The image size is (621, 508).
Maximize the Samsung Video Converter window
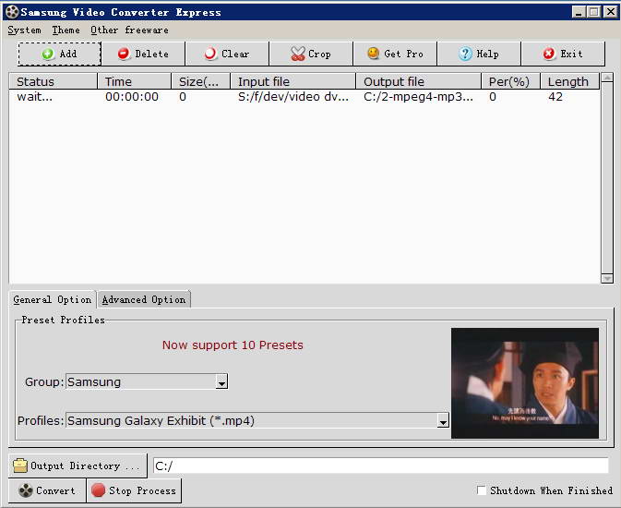pos(593,12)
